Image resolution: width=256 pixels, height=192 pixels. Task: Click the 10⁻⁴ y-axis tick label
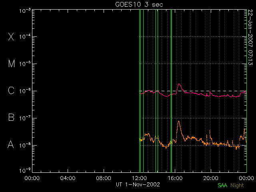[x=25, y=36]
